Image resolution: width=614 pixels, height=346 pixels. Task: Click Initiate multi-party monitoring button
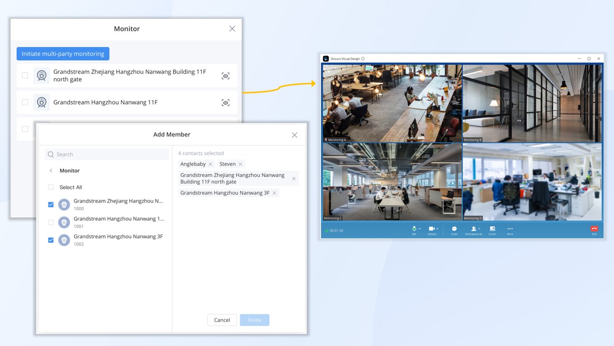click(x=63, y=54)
